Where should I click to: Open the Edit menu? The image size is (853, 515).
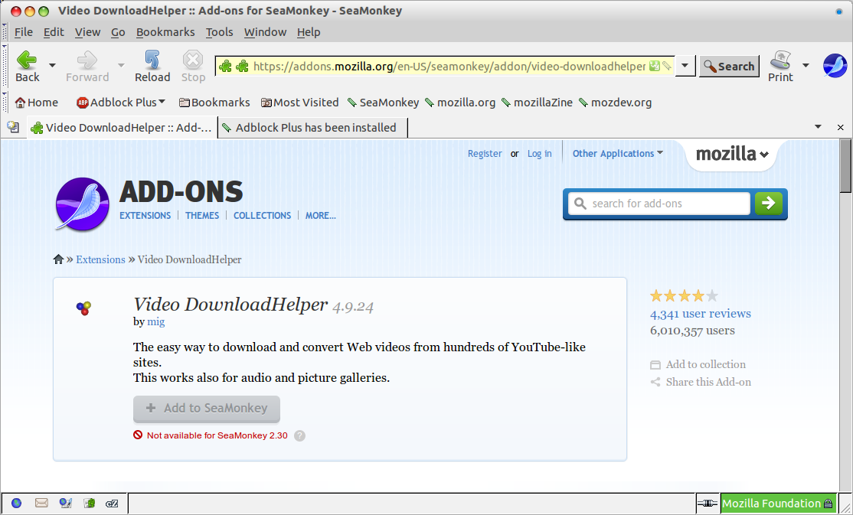tap(54, 32)
